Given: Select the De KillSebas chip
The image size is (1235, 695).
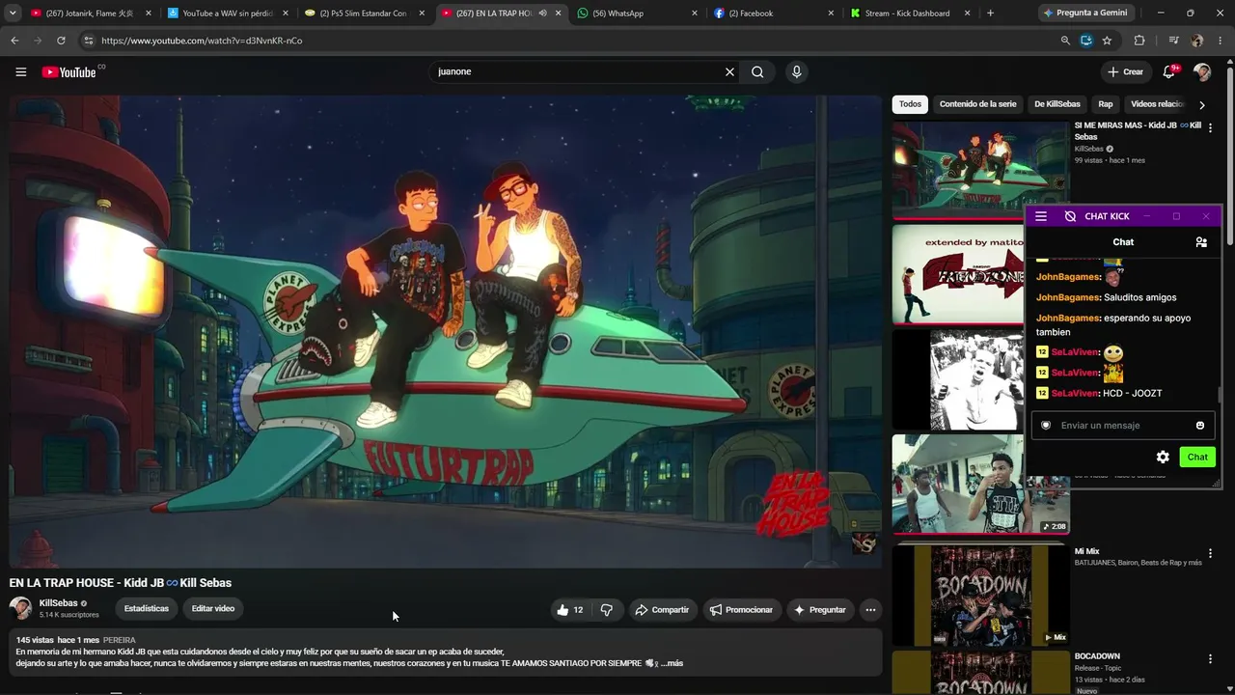Looking at the screenshot, I should (1057, 104).
